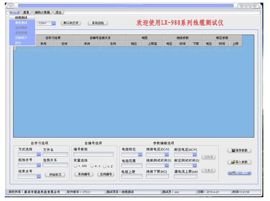The image size is (270, 201).
Task: Open the 辅助计算器 menu
Action: 42,13
